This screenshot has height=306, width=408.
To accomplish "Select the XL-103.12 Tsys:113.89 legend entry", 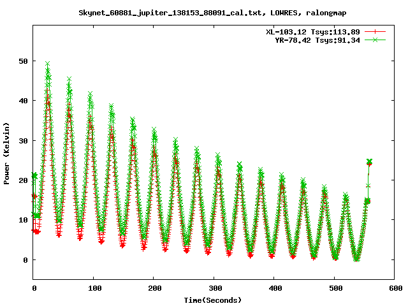I will coord(313,32).
